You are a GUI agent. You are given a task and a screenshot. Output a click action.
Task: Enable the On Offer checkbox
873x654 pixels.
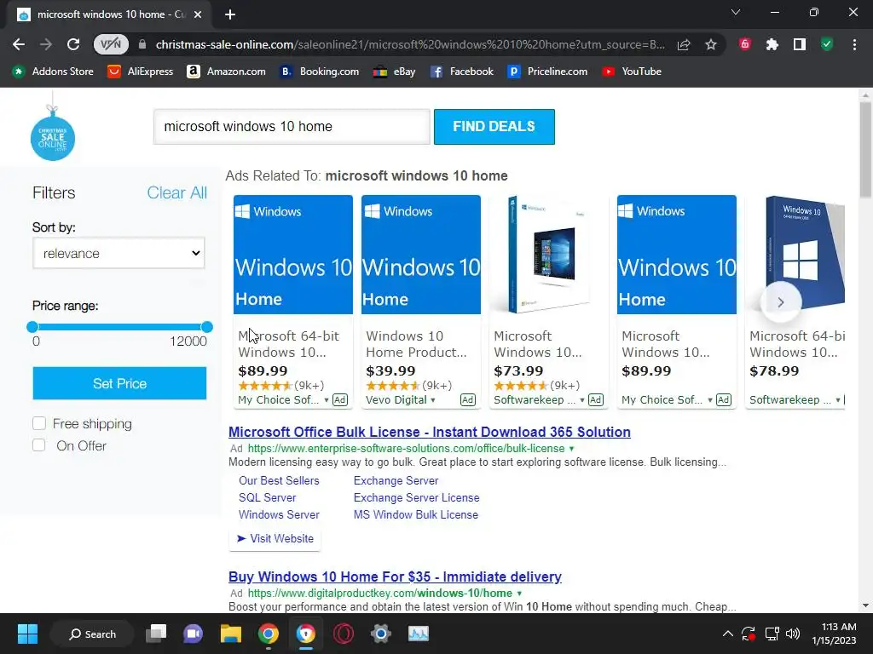click(x=39, y=445)
